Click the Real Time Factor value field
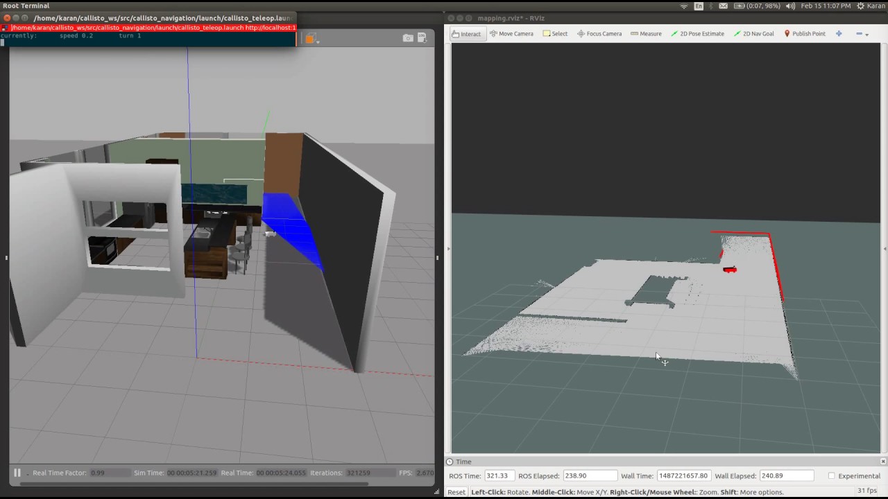Viewport: 888px width, 499px height. point(109,473)
